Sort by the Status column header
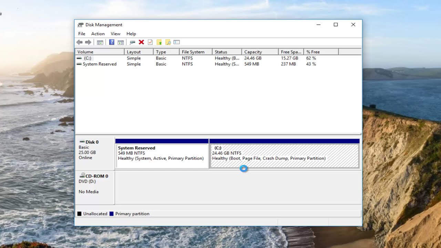 [x=227, y=52]
